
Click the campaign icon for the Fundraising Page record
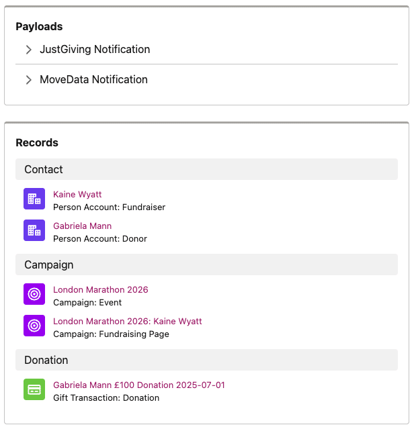tap(34, 326)
